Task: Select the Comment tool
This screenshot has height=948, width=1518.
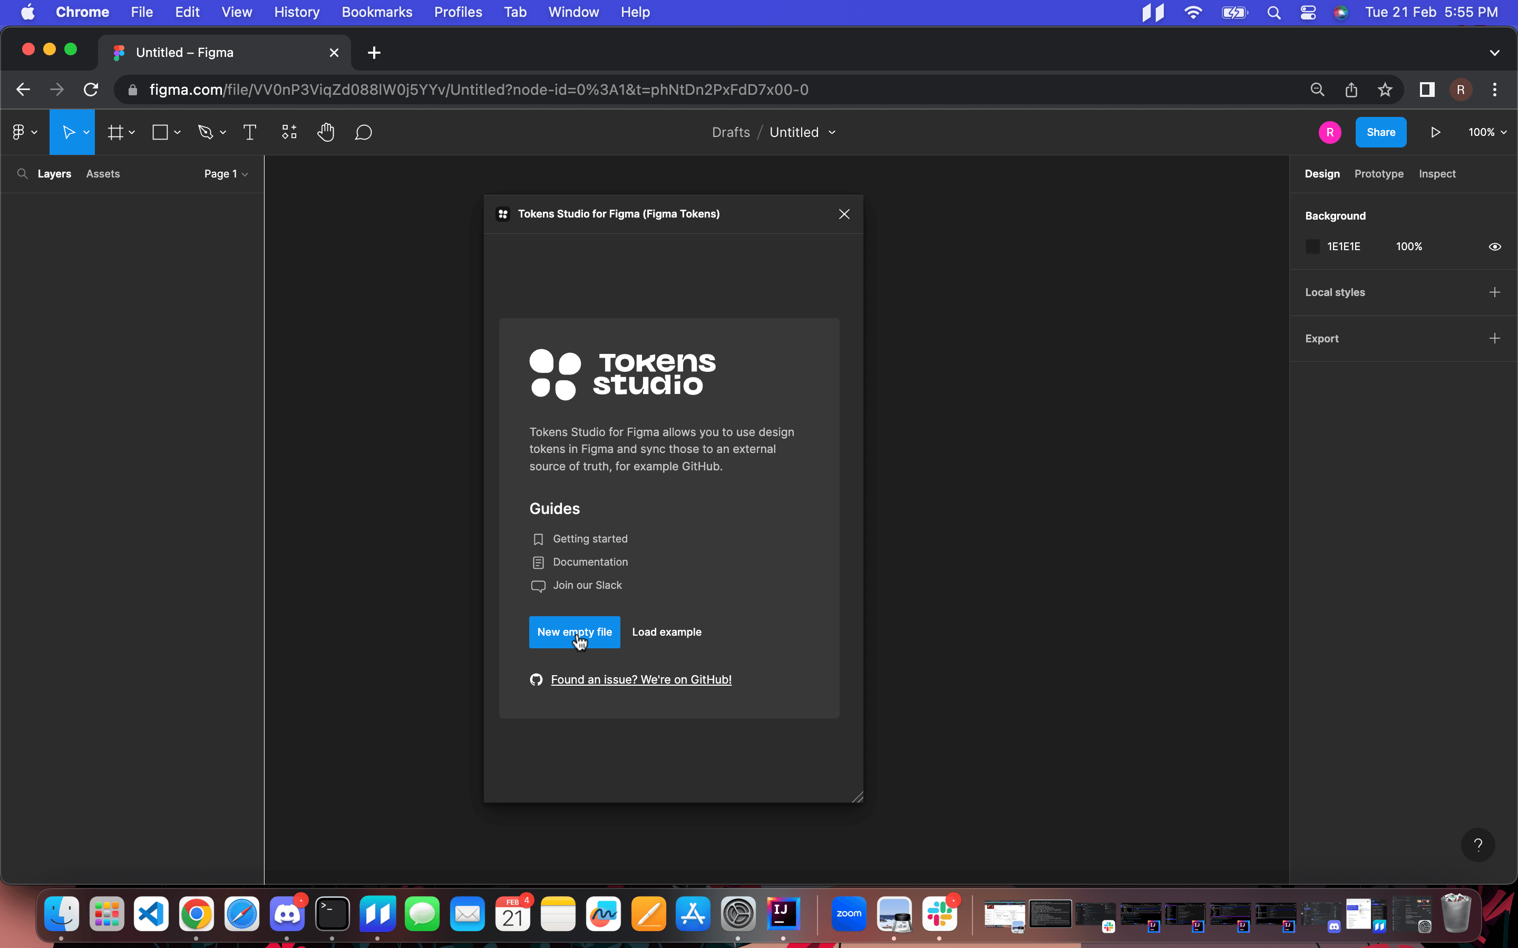Action: click(x=364, y=132)
